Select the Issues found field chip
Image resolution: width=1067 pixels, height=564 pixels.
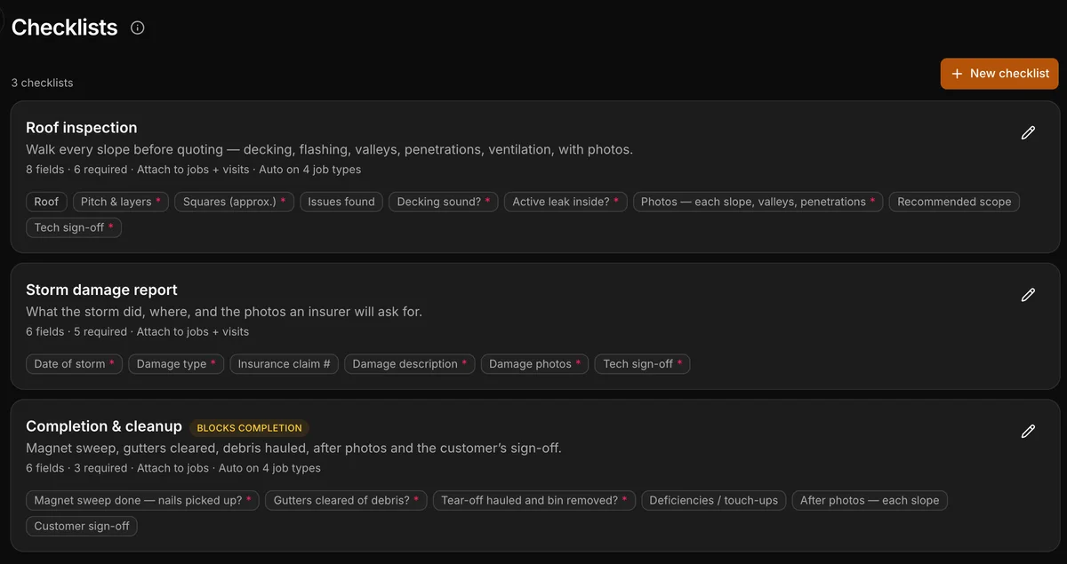[341, 202]
